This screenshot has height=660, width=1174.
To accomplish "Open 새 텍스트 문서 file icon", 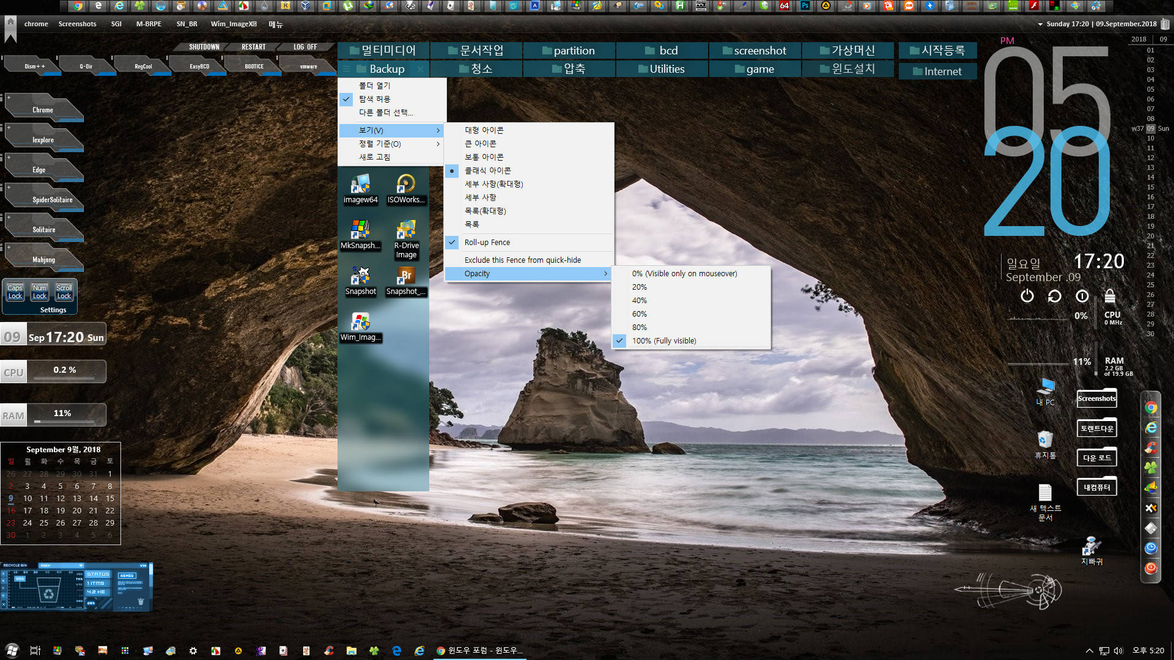I will click(x=1046, y=502).
